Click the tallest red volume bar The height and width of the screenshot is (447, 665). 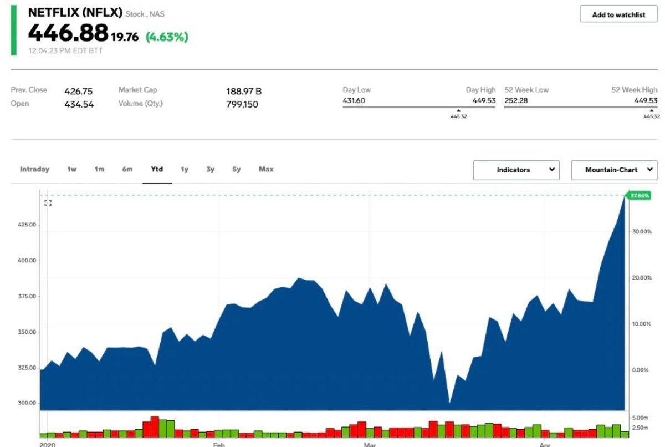[x=155, y=426]
